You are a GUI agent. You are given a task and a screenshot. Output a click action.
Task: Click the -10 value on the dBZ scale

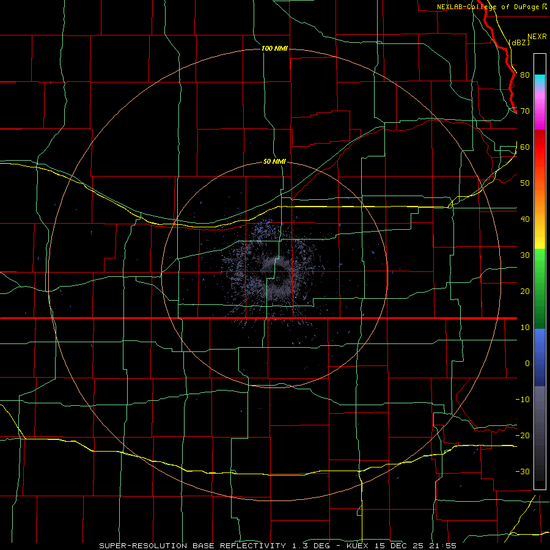(522, 399)
